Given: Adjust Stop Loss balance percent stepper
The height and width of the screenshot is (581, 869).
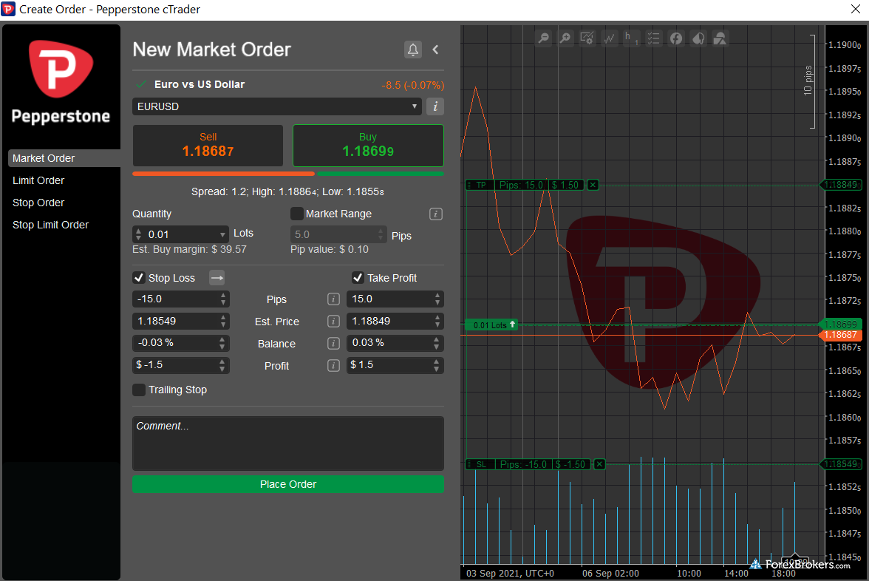Looking at the screenshot, I should pyautogui.click(x=222, y=343).
